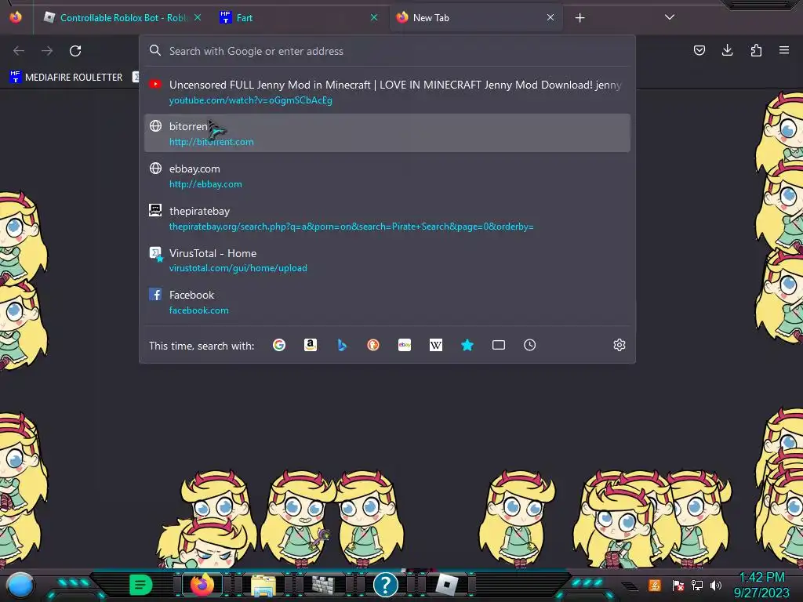Save to Pocket icon in toolbar
The width and height of the screenshot is (803, 602).
tap(699, 50)
